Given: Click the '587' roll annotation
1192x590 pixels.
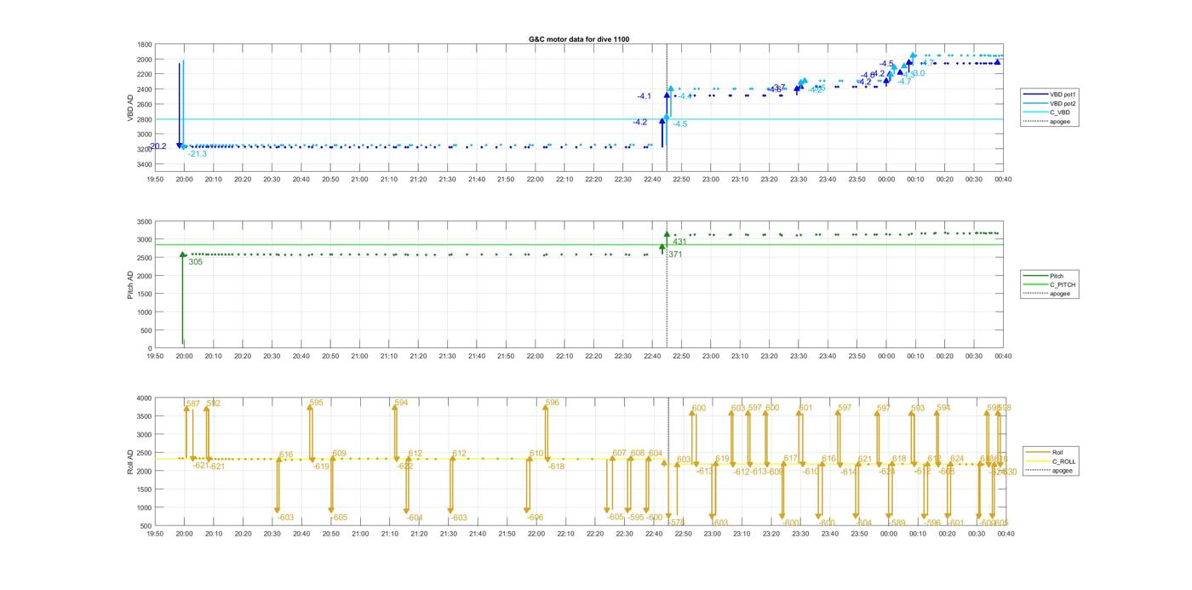Looking at the screenshot, I should tap(193, 404).
